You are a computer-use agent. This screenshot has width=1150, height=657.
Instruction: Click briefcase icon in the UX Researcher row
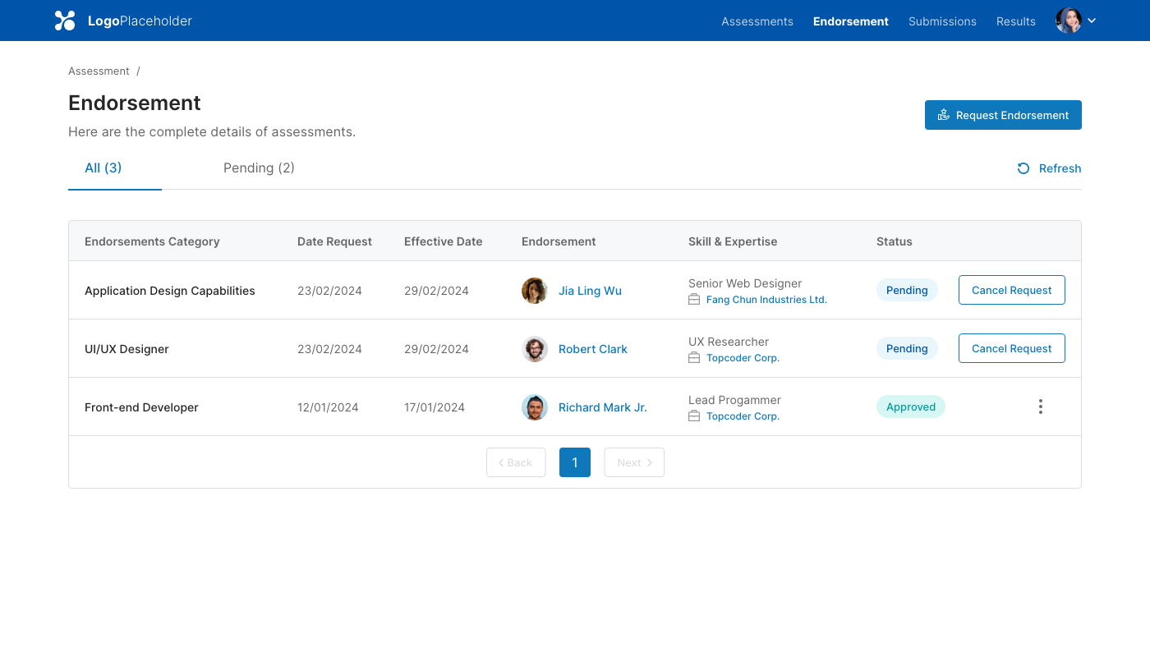point(694,358)
